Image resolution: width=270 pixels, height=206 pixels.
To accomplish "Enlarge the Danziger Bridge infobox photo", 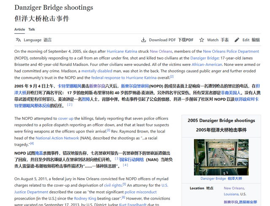I will [221, 157].
